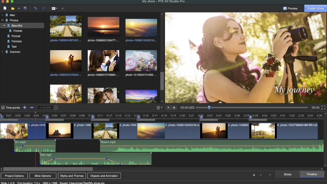Screen dimensions: 327x184
Task: Open the timeline options menu icon
Action: 159,108
